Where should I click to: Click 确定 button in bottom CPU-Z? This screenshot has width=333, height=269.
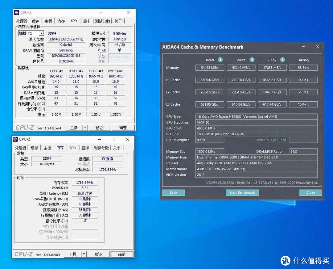pyautogui.click(x=122, y=254)
